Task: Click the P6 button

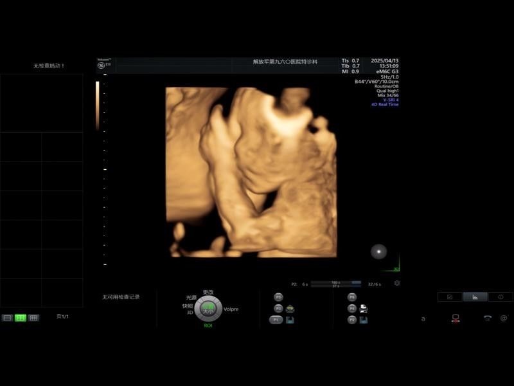Action: tap(351, 297)
